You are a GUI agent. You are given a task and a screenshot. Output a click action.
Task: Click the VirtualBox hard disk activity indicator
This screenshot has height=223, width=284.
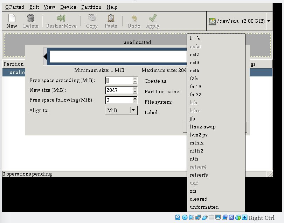pos(178,217)
